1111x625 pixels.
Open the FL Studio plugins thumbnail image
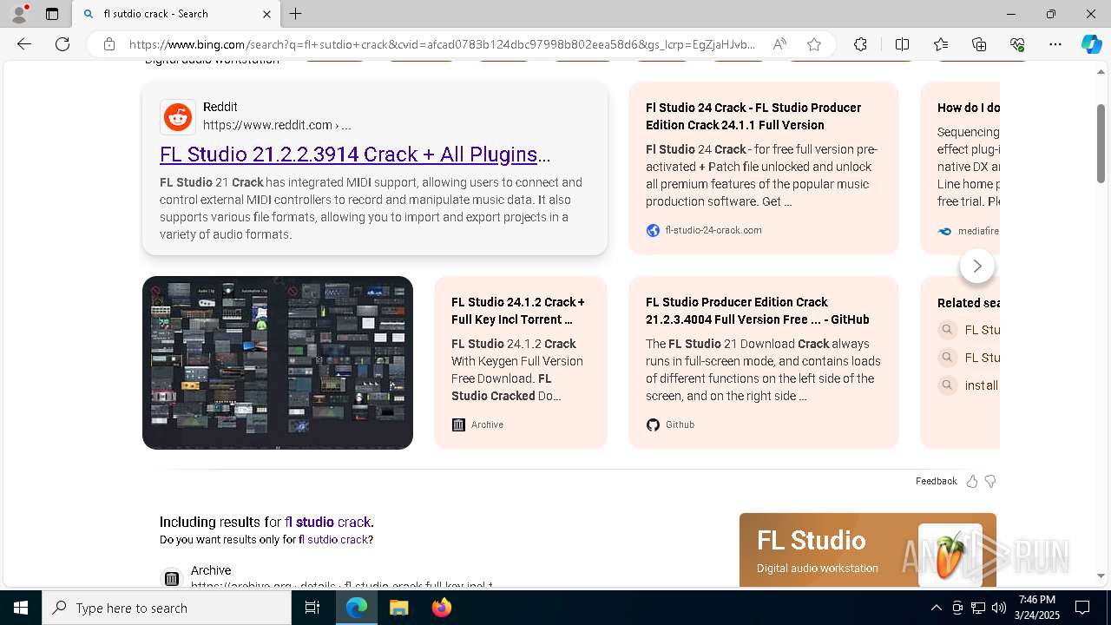[x=278, y=363]
